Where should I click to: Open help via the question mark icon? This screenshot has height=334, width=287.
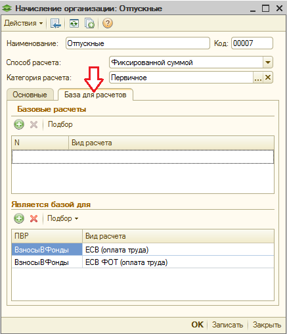click(x=107, y=23)
